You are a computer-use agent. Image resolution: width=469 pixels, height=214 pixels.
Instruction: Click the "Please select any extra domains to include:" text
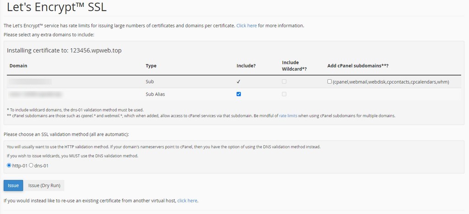[49, 35]
